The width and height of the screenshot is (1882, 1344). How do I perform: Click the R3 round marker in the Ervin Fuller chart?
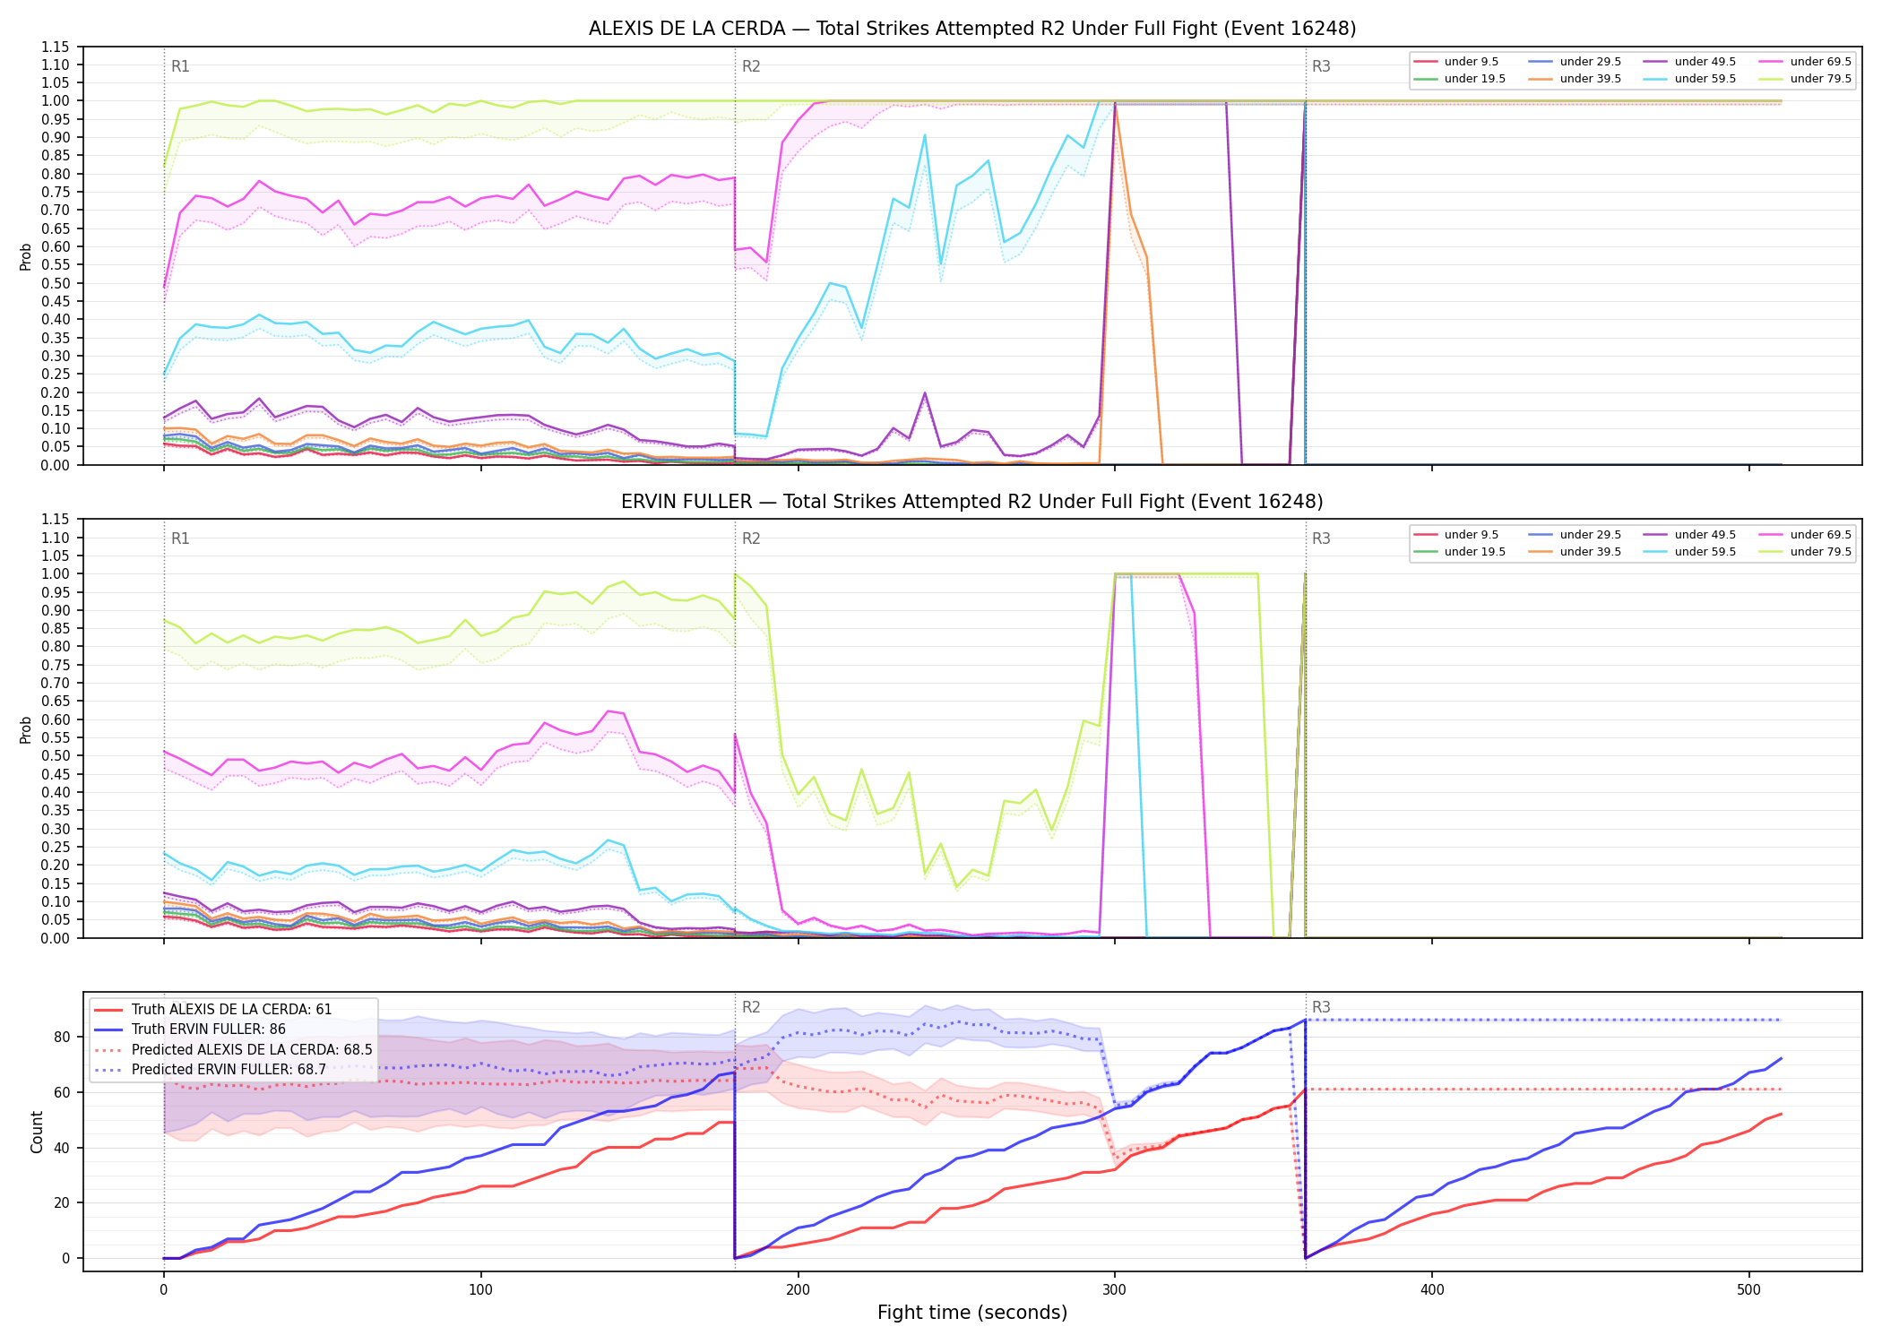click(x=1321, y=538)
